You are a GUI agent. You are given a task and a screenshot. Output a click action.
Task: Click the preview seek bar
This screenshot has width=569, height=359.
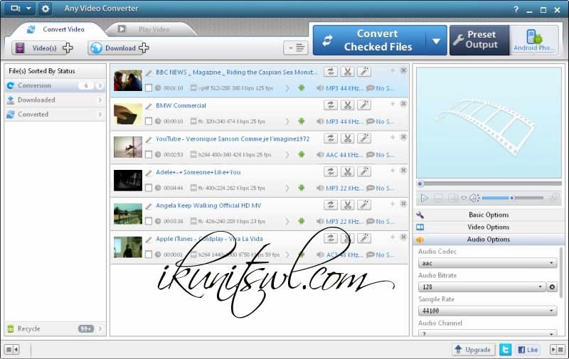(489, 184)
